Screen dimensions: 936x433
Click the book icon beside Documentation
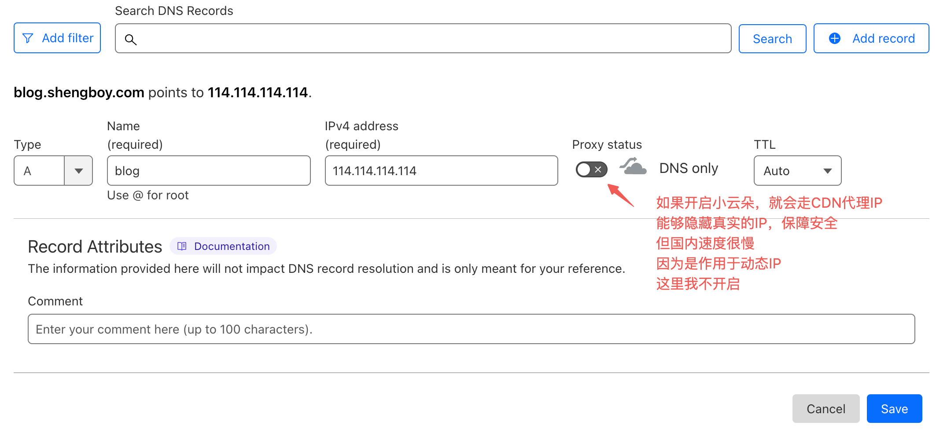182,246
